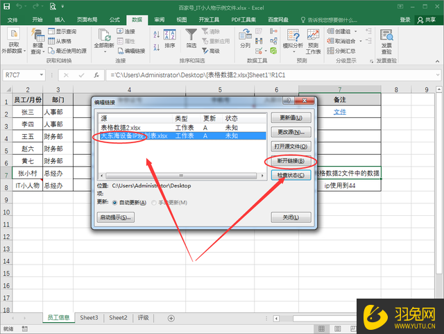Open the 文件 tab
This screenshot has width=444, height=334.
coord(12,20)
